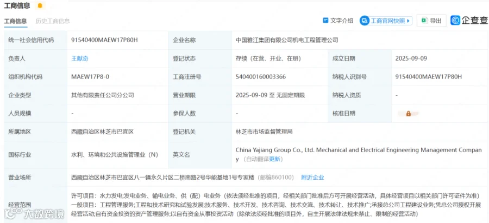
Task: Expand the arrow on 工商官网快照 button
Action: (x=408, y=21)
